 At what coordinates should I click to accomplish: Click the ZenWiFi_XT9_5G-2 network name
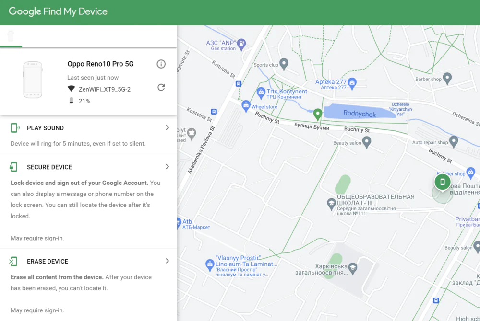104,89
